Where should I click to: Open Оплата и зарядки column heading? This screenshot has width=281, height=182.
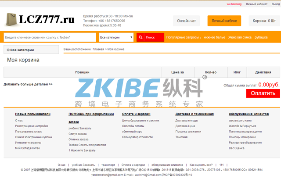pos(136,114)
